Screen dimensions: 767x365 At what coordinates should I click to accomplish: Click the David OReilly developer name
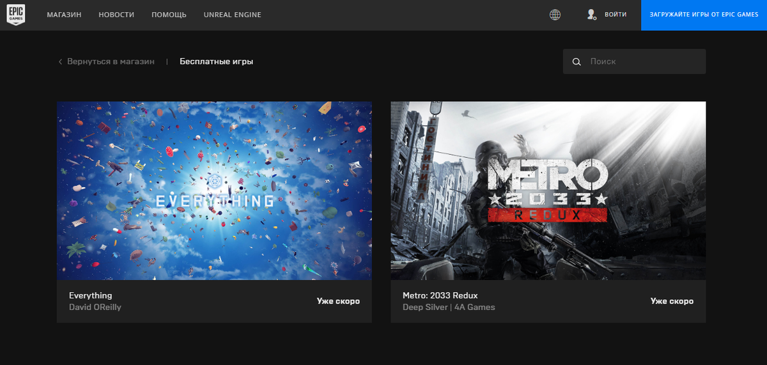pyautogui.click(x=95, y=307)
